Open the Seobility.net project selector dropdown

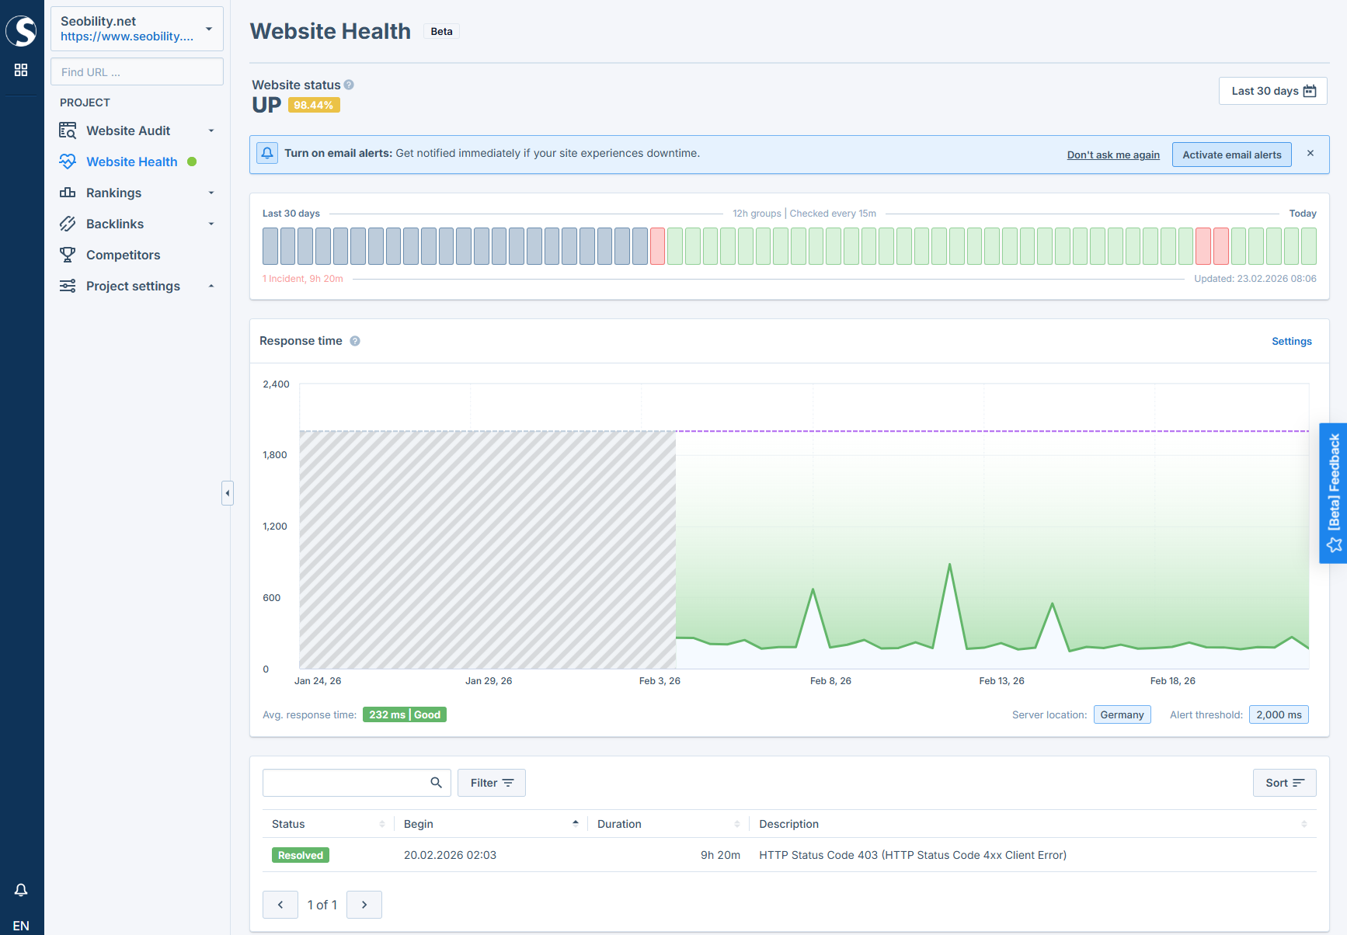pyautogui.click(x=207, y=28)
